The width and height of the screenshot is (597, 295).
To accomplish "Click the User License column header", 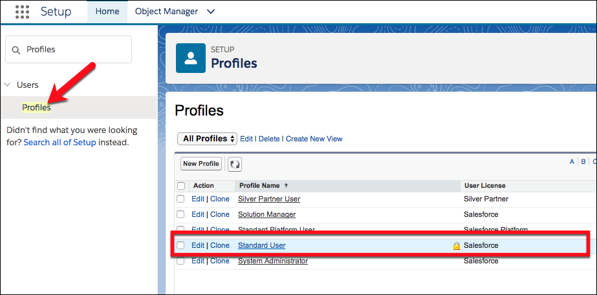I will tap(484, 185).
